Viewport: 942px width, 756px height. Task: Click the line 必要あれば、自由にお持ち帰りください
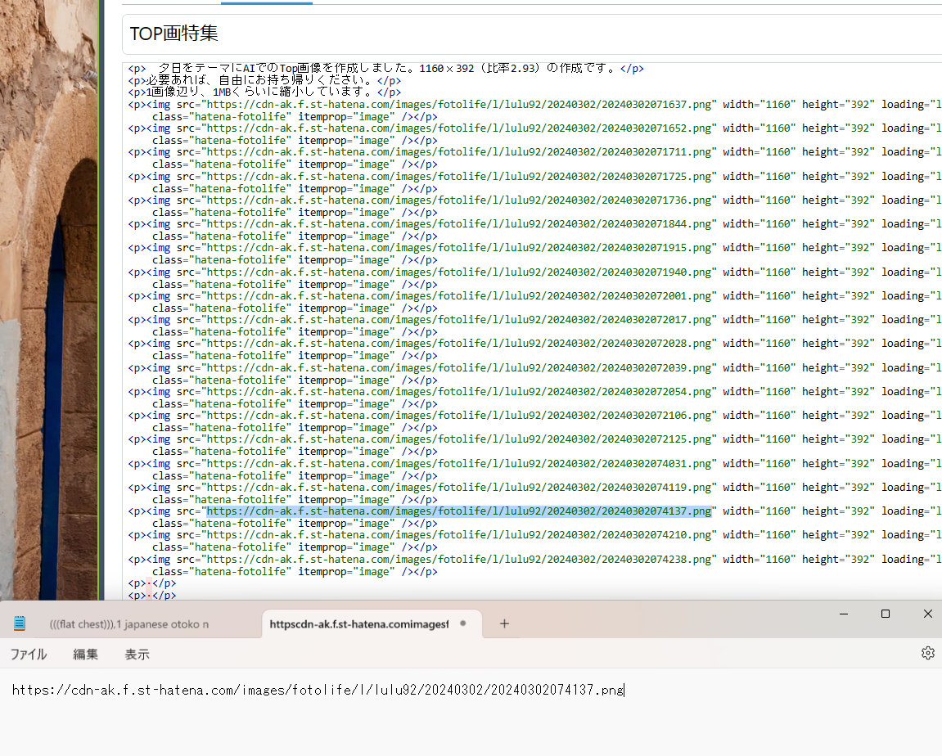[264, 80]
